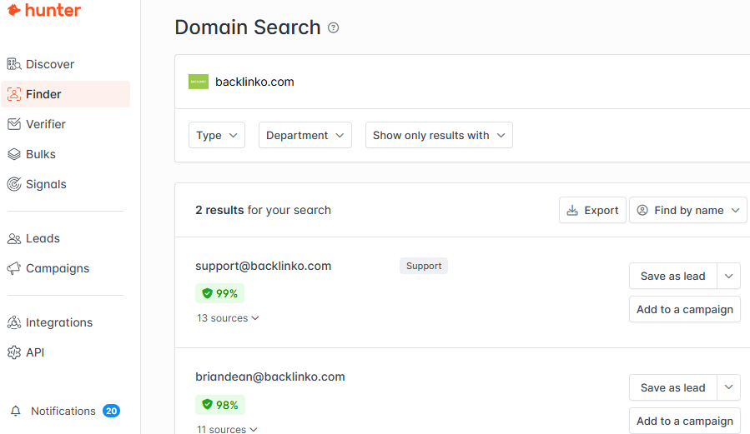
Task: Go to Campaigns in the sidebar
Action: point(66,268)
